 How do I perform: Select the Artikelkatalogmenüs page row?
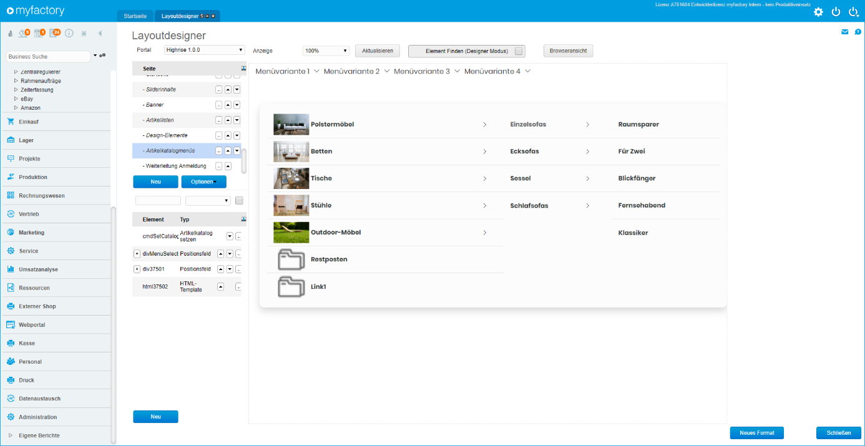(x=187, y=150)
